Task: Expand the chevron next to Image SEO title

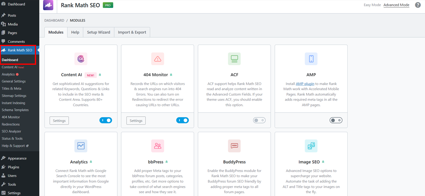Action: (323, 162)
